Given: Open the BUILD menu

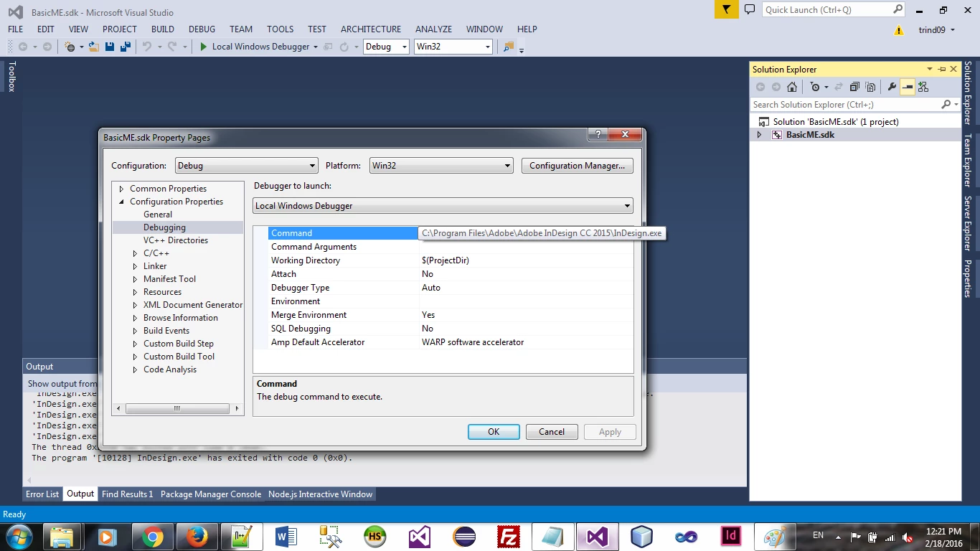Looking at the screenshot, I should pos(163,29).
